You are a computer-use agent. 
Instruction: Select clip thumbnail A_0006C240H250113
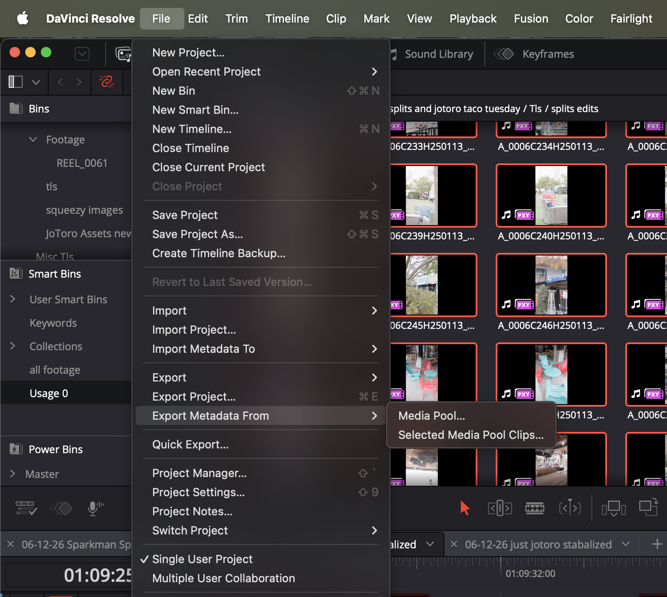pos(551,196)
